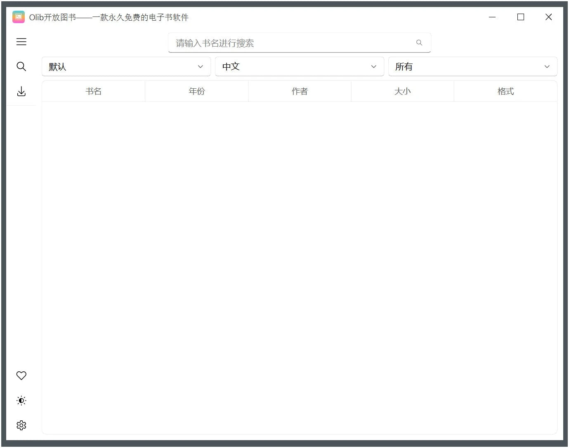Expand the 所有 format dropdown

(473, 66)
